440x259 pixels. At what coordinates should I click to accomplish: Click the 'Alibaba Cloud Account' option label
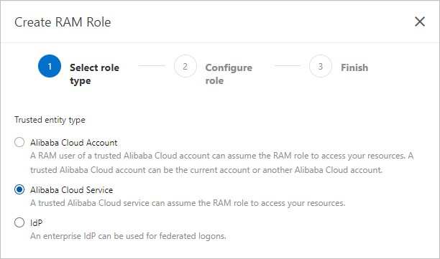point(73,143)
